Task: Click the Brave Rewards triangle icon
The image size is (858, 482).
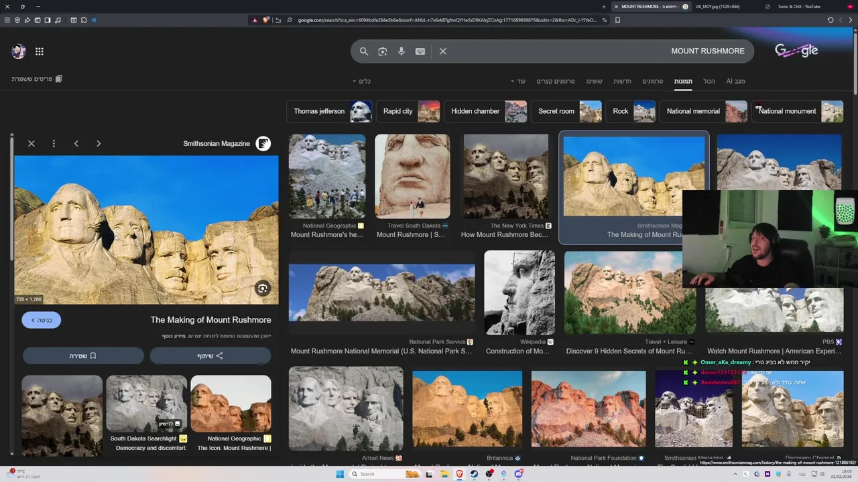Action: click(x=255, y=20)
